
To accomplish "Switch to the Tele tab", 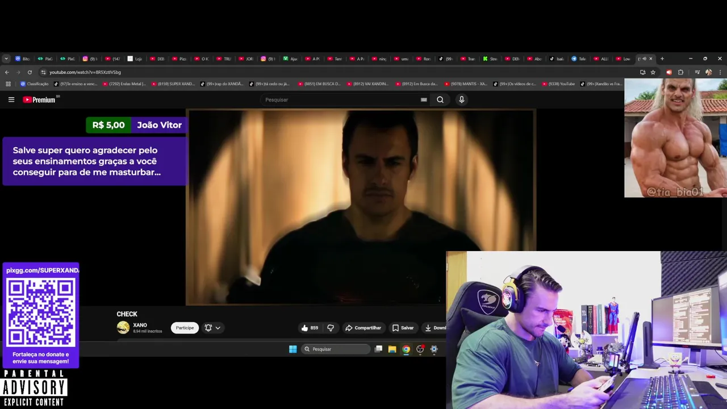I will click(x=579, y=59).
